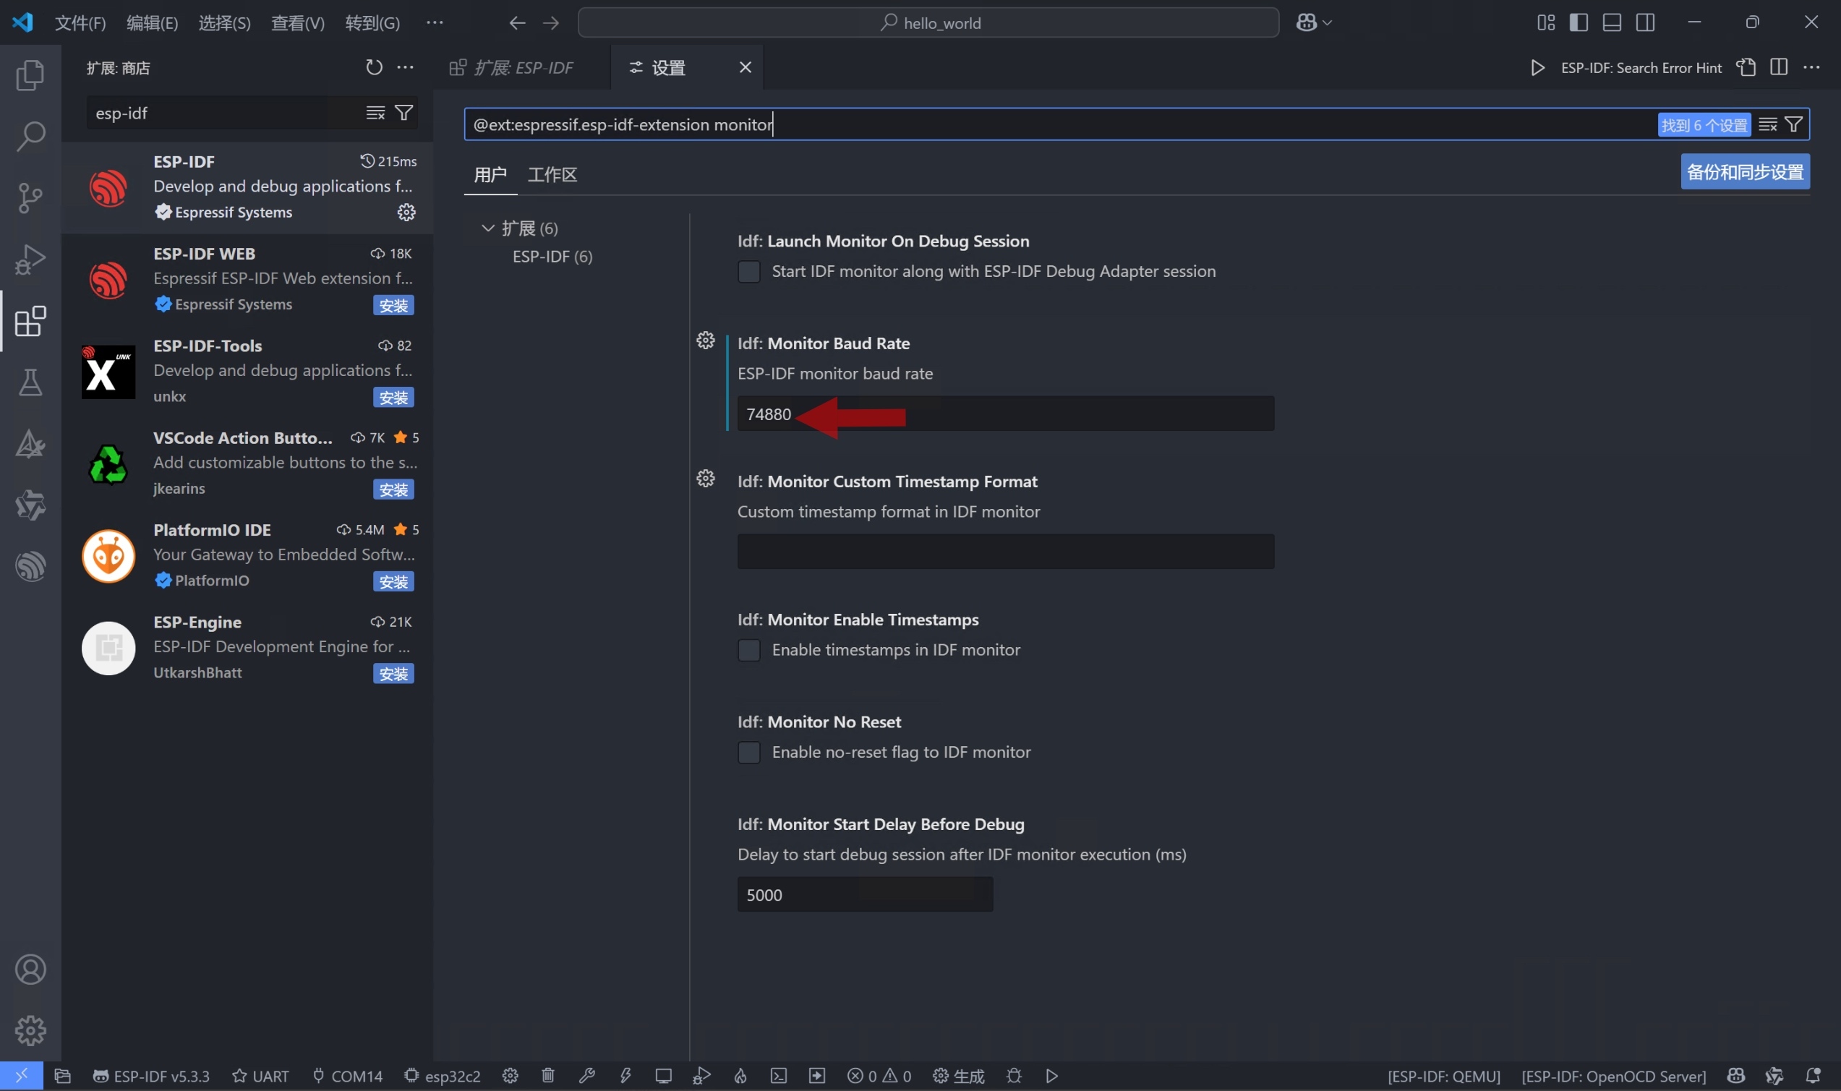
Task: Expand hidden menu bar items ellipsis
Action: tap(435, 23)
